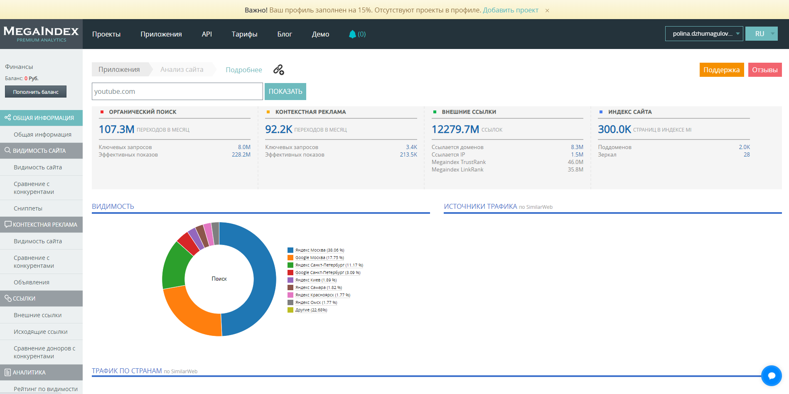Click the ОБЩАЯ ИНФОРМАЦИЯ sidebar section header
Viewport: 789px width, 394px height.
(42, 118)
